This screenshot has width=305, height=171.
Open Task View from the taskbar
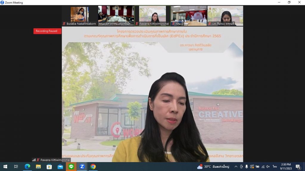(x=16, y=167)
